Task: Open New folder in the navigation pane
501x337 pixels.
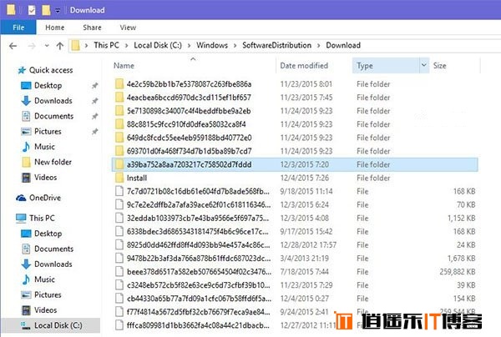Action: [x=47, y=162]
